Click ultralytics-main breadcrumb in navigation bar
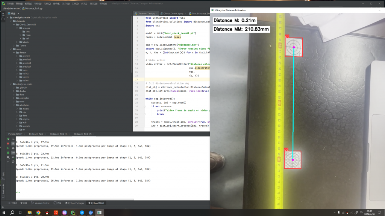 pyautogui.click(x=11, y=8)
